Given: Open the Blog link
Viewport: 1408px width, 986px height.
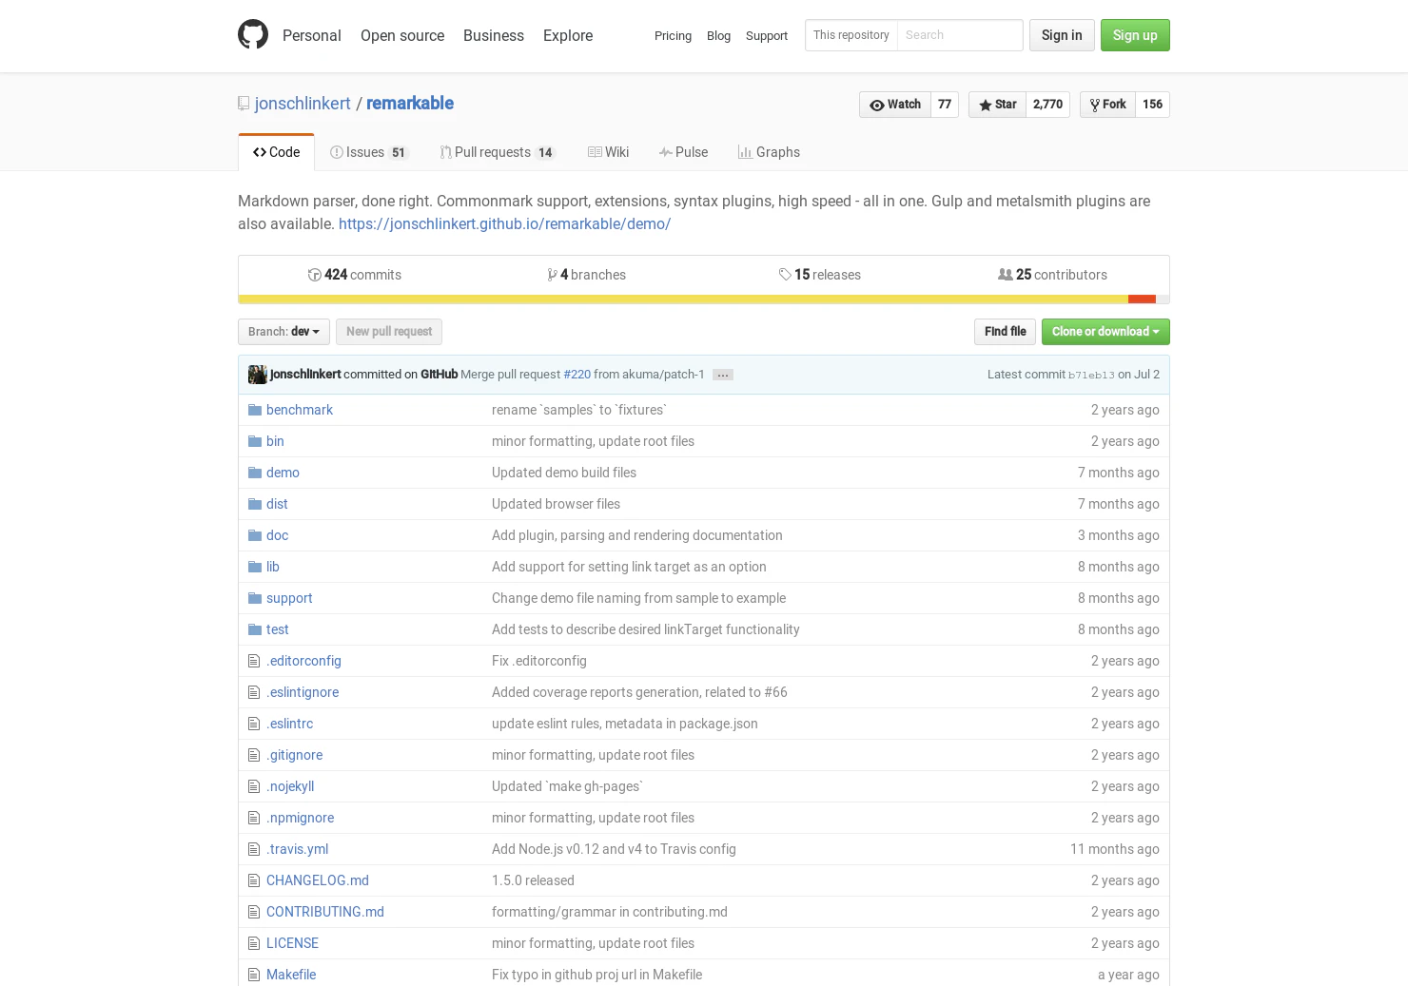Looking at the screenshot, I should [x=718, y=36].
